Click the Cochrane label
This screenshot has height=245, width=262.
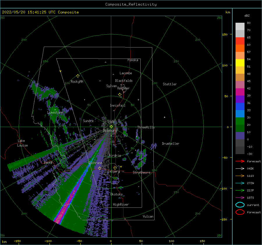(95, 163)
